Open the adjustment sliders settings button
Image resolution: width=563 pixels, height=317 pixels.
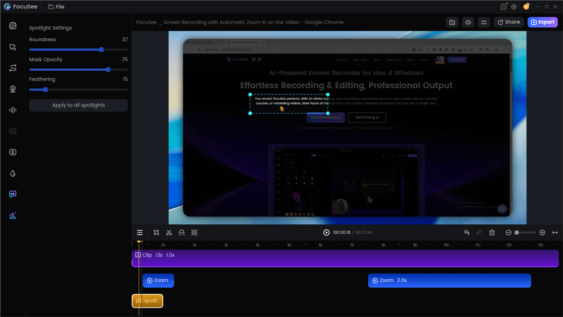(484, 22)
